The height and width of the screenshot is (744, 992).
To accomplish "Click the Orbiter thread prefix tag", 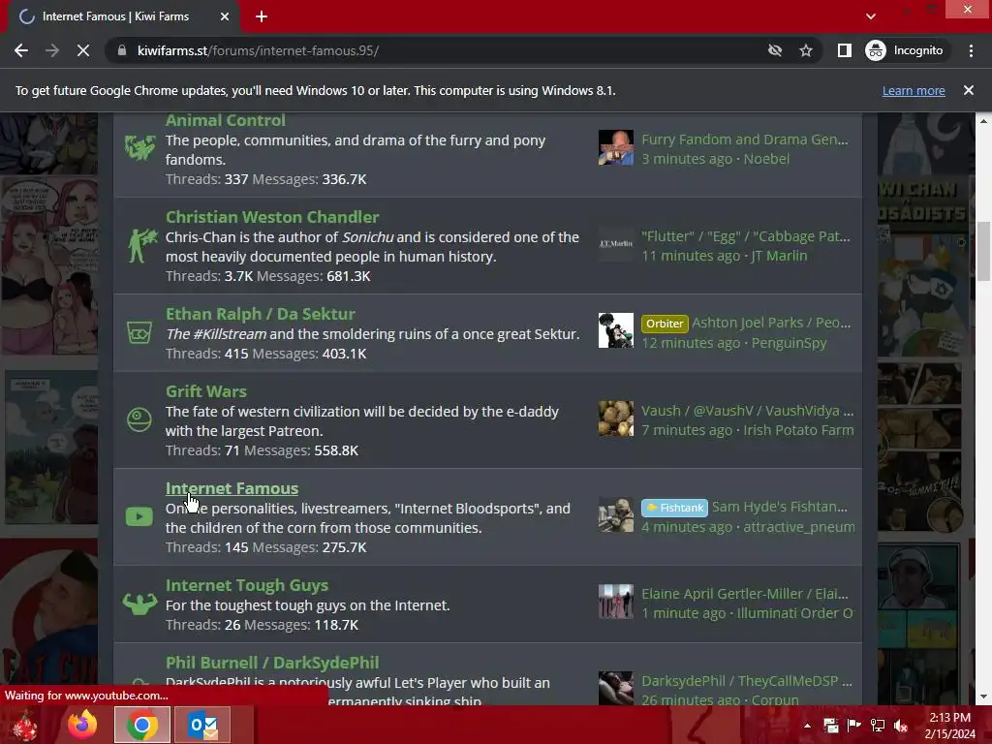I will coord(665,324).
